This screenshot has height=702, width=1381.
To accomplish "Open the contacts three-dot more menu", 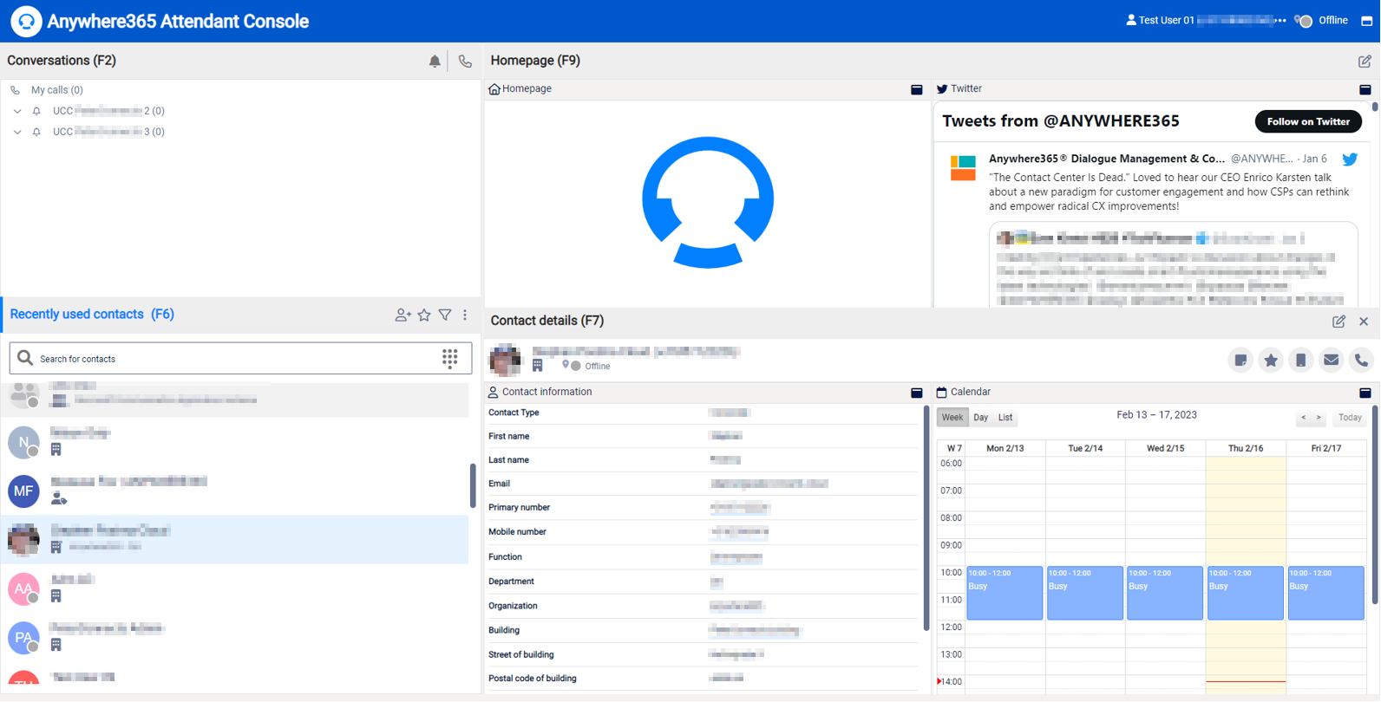I will [x=465, y=315].
